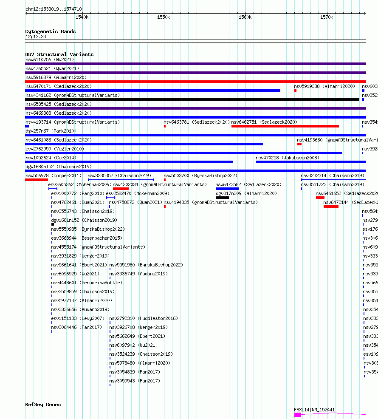This screenshot has height=419, width=378.
Task: Click the dgv317n209 (Almarri2020) label
Action: (x=246, y=193)
